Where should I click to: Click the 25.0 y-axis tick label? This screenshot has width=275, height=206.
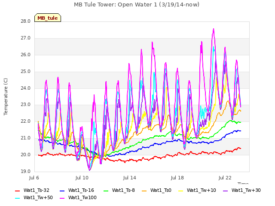pyautogui.click(x=25, y=72)
